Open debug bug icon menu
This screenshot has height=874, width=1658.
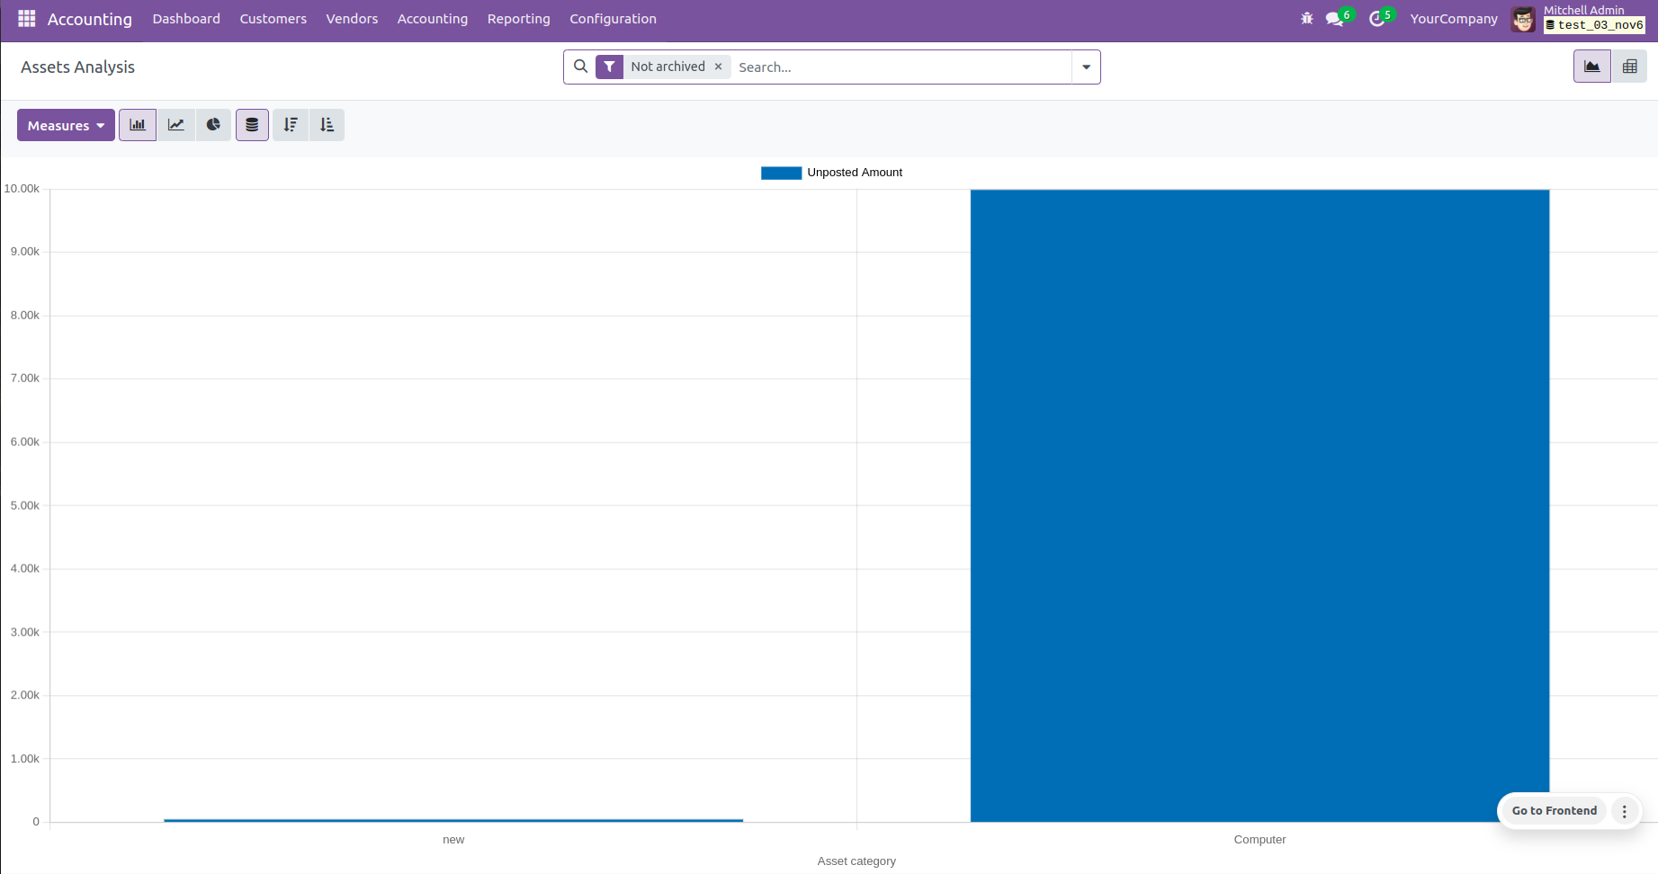tap(1307, 19)
